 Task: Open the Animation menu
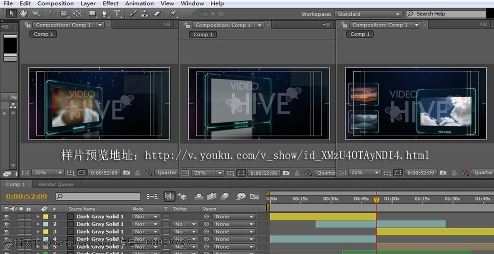point(139,3)
